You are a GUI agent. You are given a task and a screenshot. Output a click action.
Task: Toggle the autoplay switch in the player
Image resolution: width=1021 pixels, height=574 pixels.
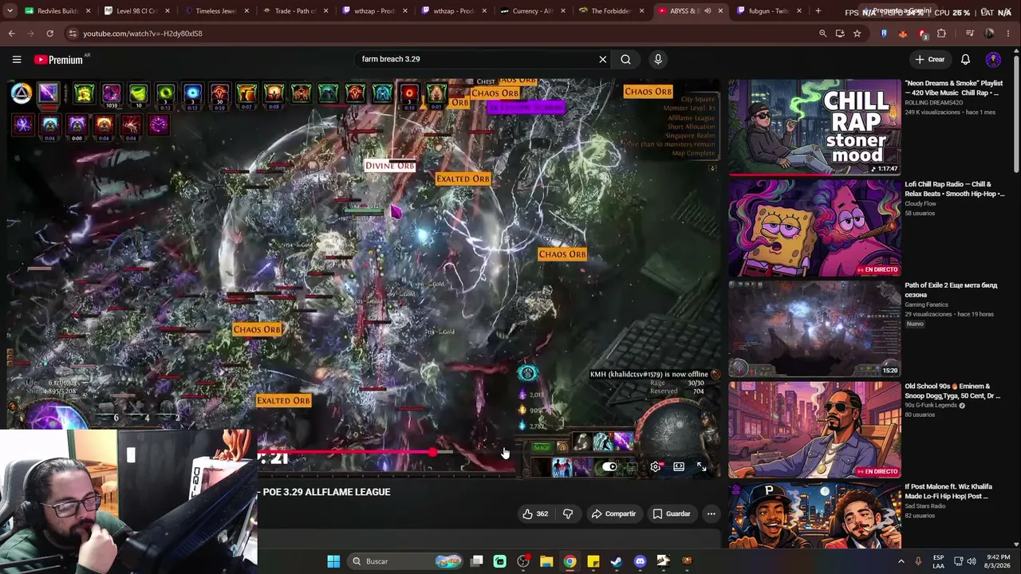tap(610, 467)
